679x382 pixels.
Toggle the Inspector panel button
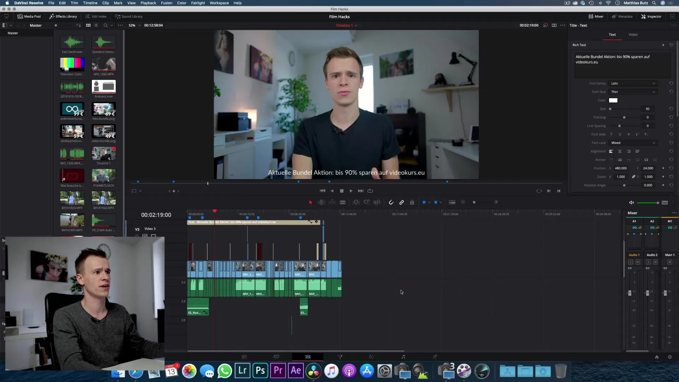pos(651,16)
